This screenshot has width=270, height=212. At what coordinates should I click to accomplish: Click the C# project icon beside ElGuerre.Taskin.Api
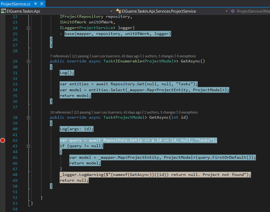(3, 11)
